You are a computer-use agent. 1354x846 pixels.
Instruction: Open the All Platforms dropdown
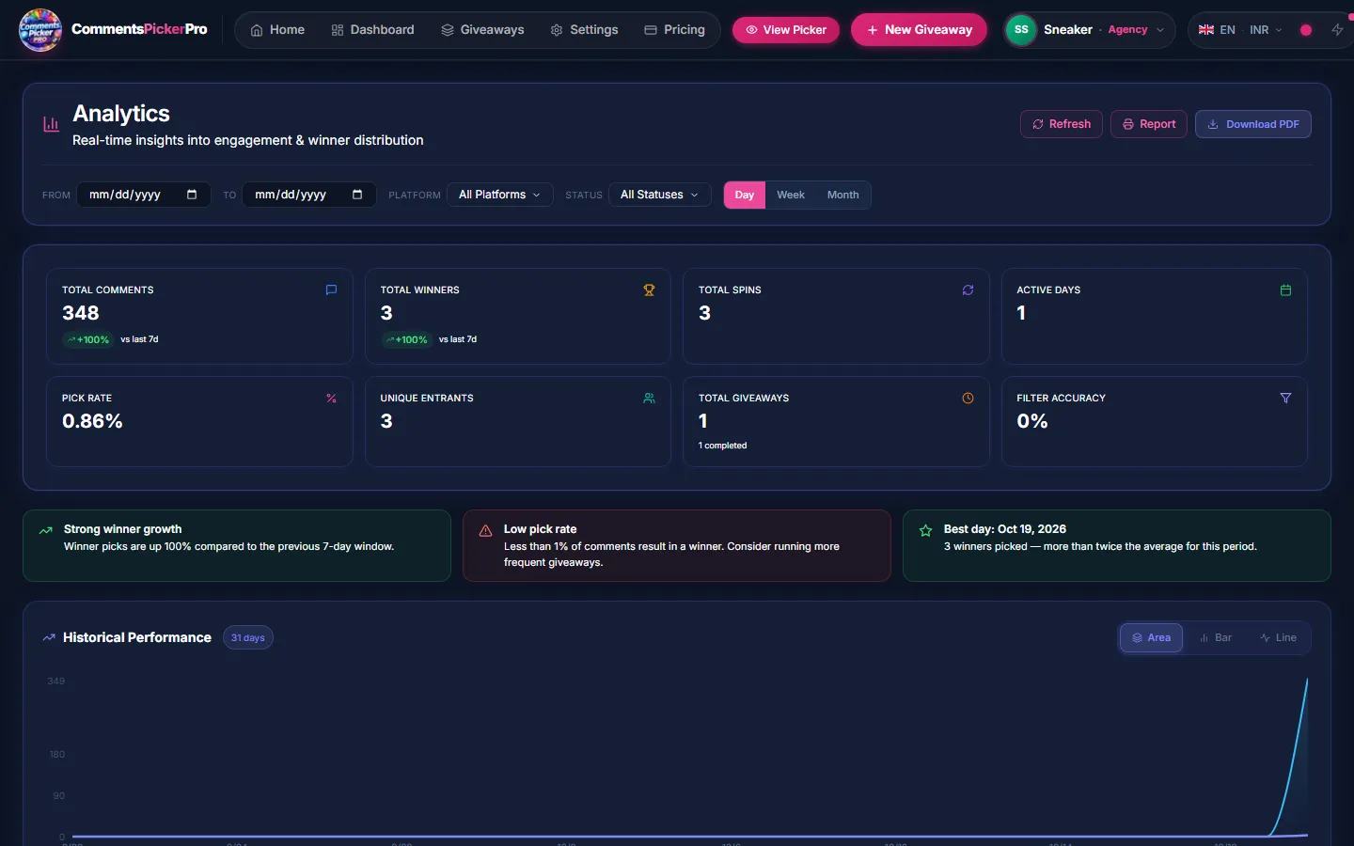point(499,195)
